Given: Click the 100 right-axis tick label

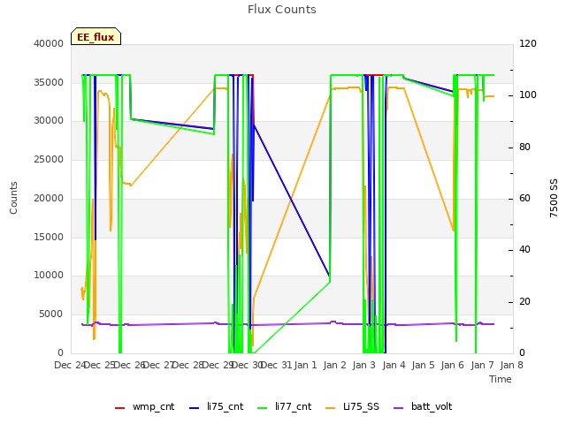Looking at the screenshot, I should 528,95.
